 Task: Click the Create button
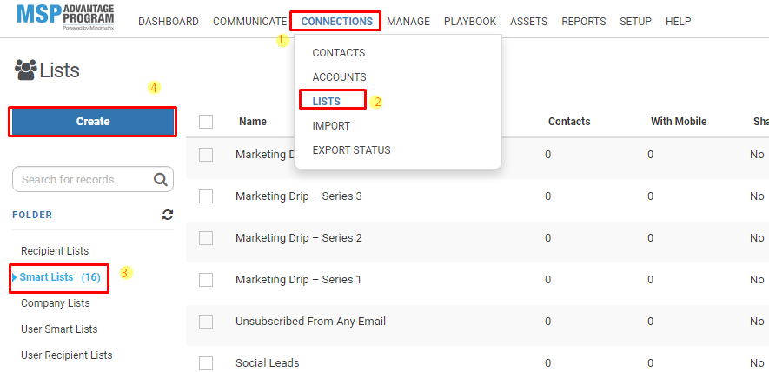(93, 121)
